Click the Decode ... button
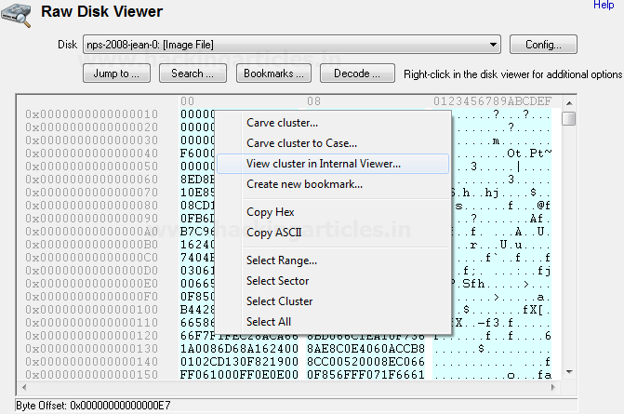This screenshot has width=624, height=414. pos(357,73)
